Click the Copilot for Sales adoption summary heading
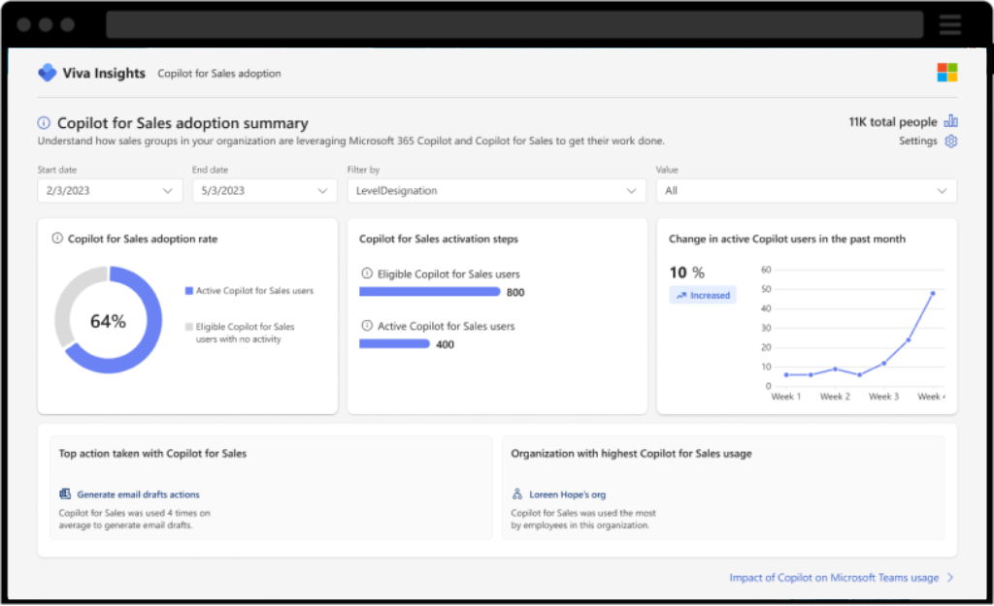The width and height of the screenshot is (994, 606). pyautogui.click(x=182, y=123)
